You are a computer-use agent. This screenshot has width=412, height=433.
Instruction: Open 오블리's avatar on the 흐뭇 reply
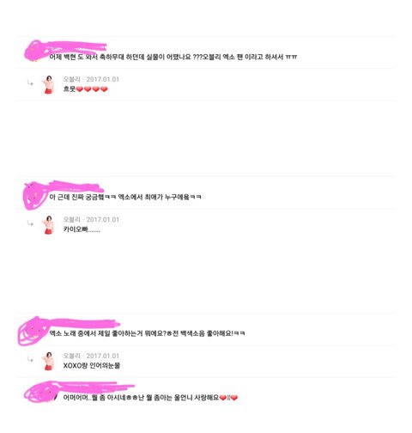click(x=49, y=84)
